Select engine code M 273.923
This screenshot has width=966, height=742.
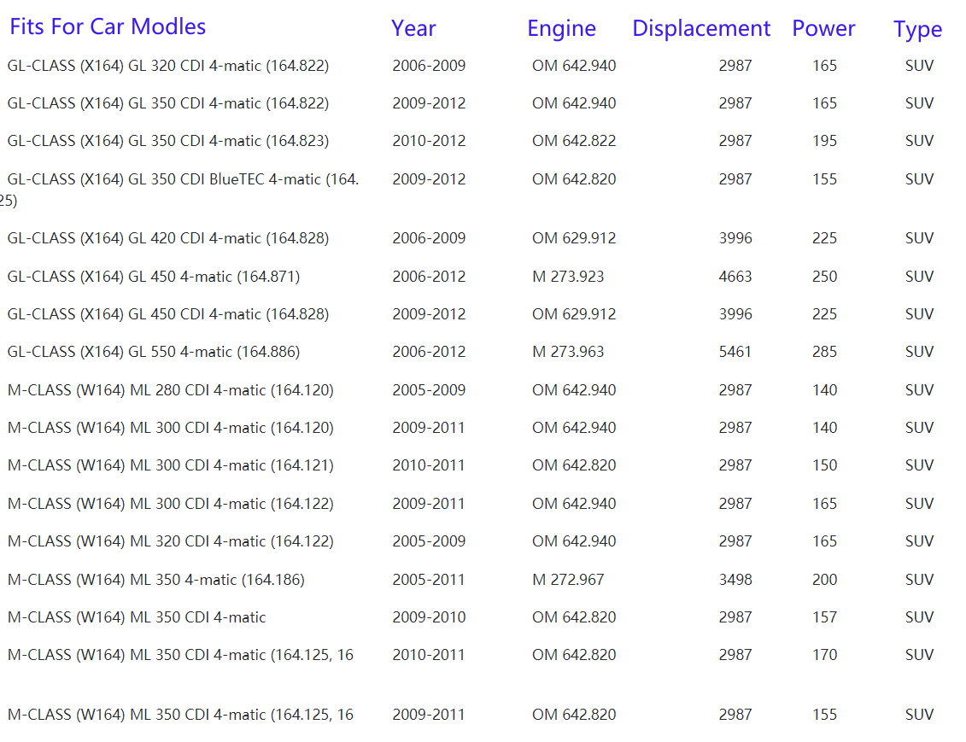pyautogui.click(x=567, y=277)
